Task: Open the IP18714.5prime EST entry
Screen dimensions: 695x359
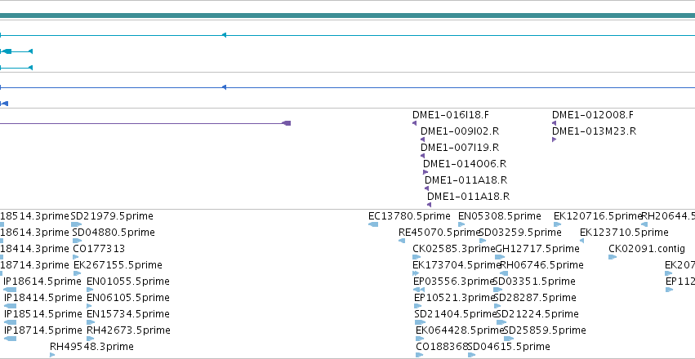Action: tap(43, 330)
